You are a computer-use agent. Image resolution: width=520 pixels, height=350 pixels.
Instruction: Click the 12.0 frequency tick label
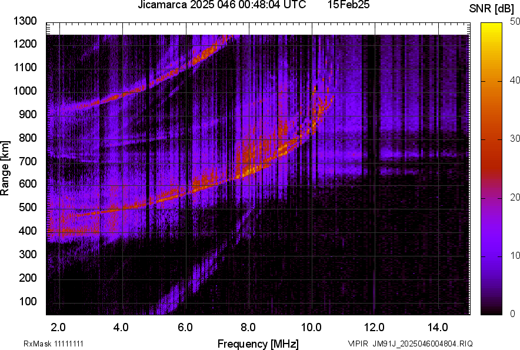coord(374,327)
